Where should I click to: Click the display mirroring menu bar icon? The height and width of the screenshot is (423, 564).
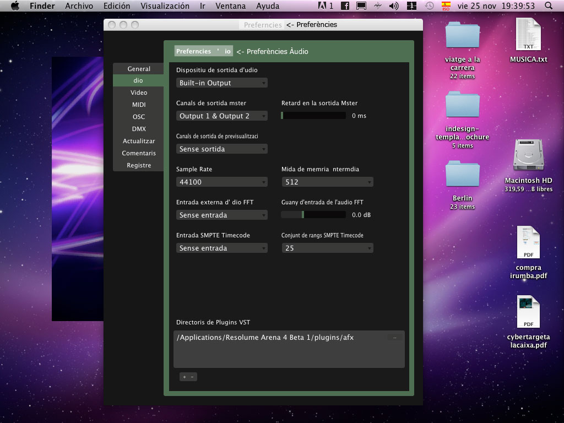pyautogui.click(x=361, y=6)
